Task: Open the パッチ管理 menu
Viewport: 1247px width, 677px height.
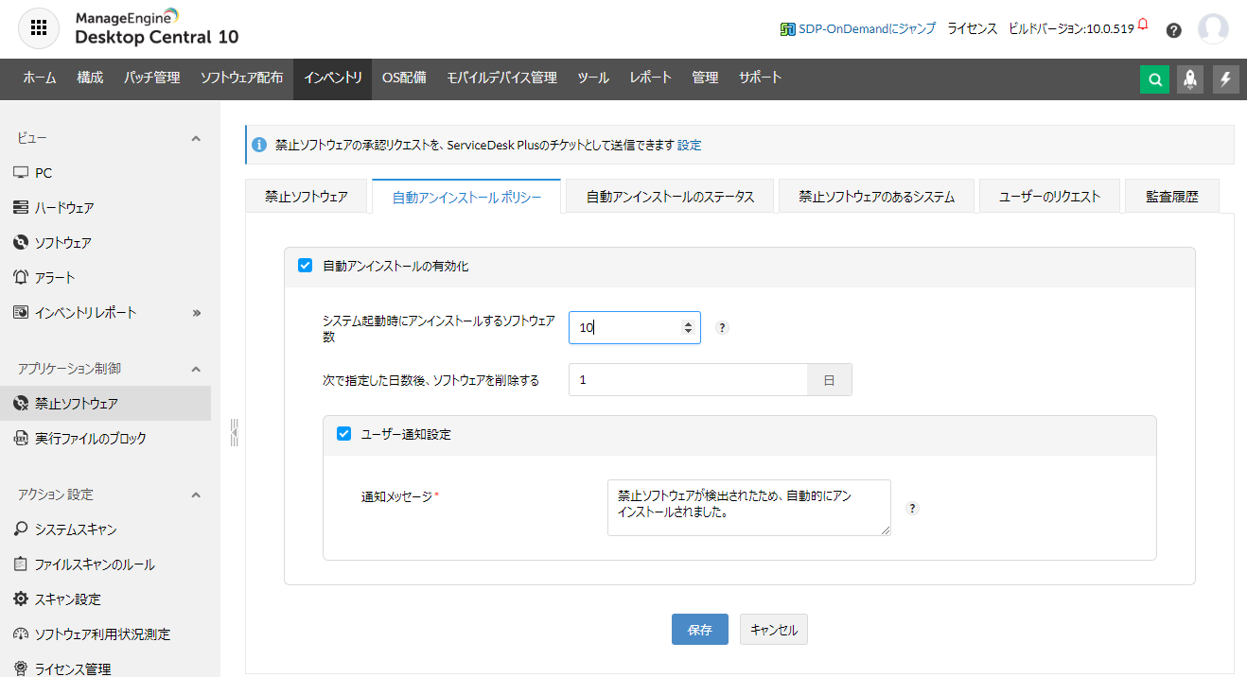Action: tap(151, 78)
